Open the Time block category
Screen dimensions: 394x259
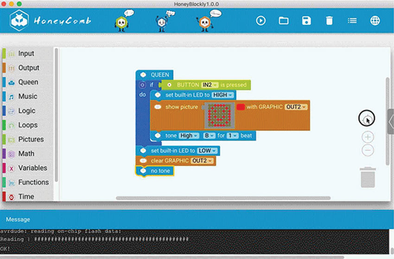(28, 196)
